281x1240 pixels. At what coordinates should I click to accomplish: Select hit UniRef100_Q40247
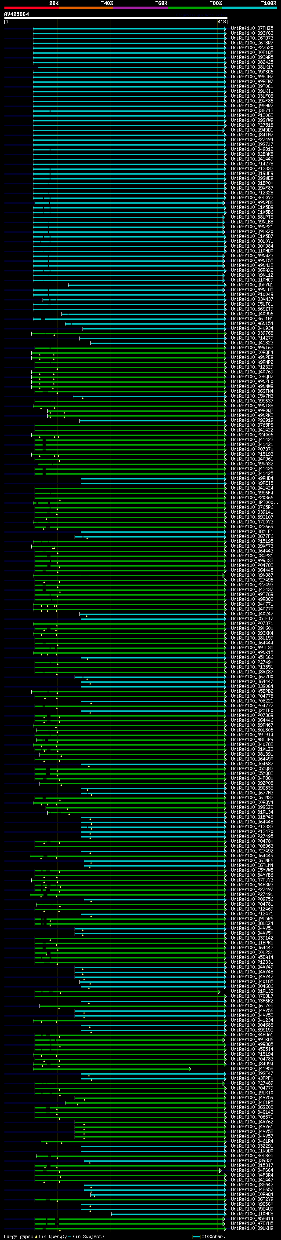click(252, 614)
